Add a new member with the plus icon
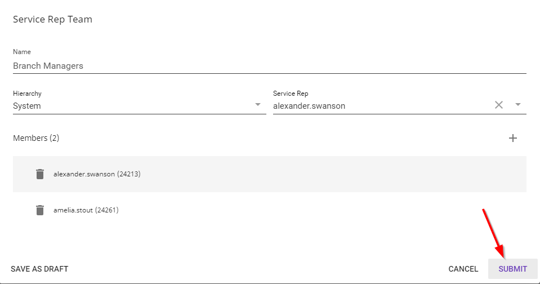The width and height of the screenshot is (540, 284). click(x=513, y=138)
